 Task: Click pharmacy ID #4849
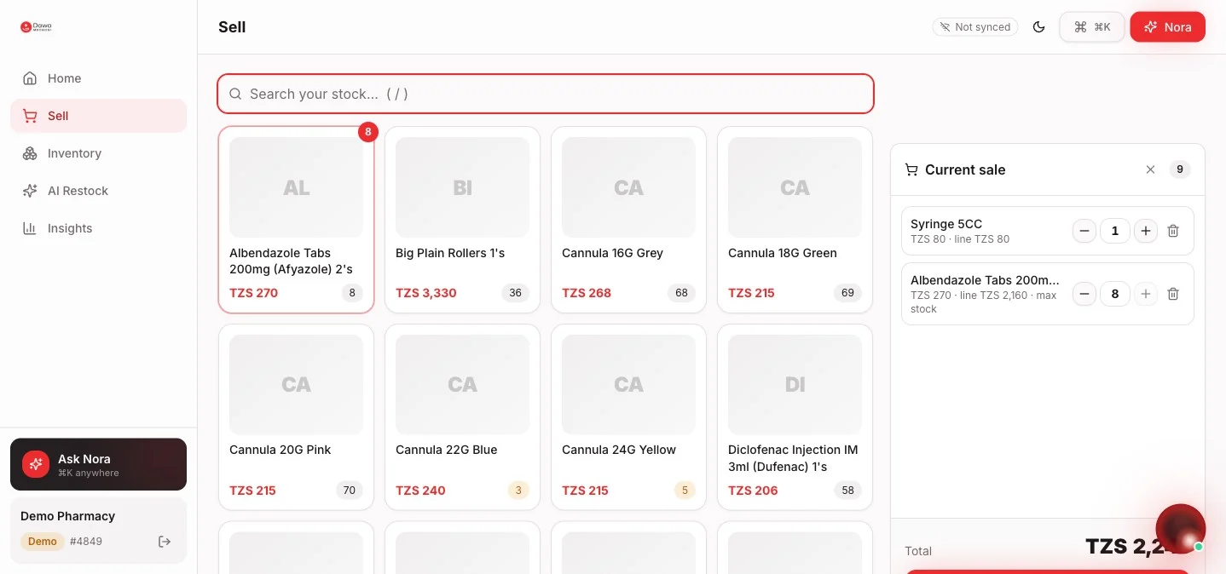click(86, 542)
